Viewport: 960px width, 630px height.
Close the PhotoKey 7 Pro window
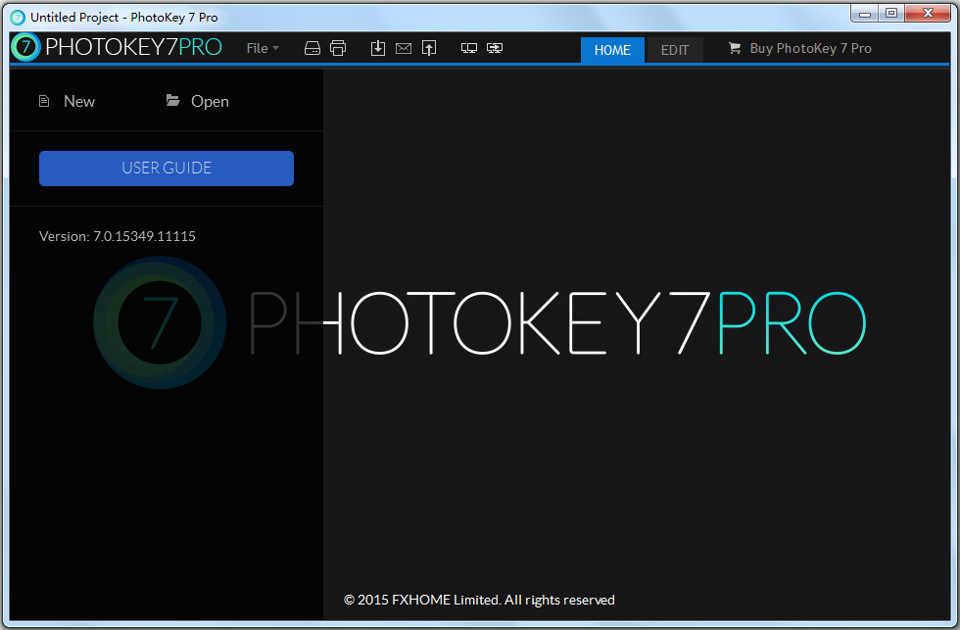click(x=929, y=14)
